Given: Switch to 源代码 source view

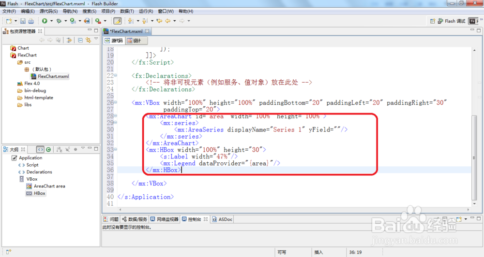Looking at the screenshot, I should 114,41.
